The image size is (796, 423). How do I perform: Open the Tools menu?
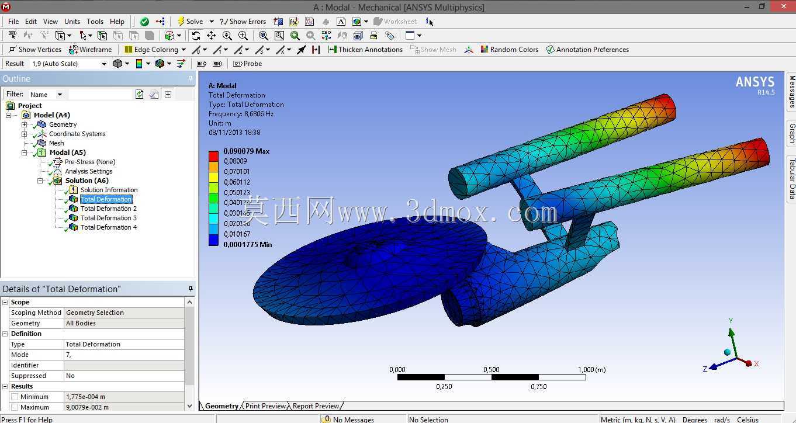click(x=95, y=22)
